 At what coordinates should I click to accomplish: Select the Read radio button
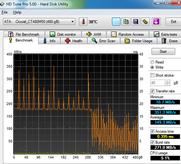tap(152, 62)
